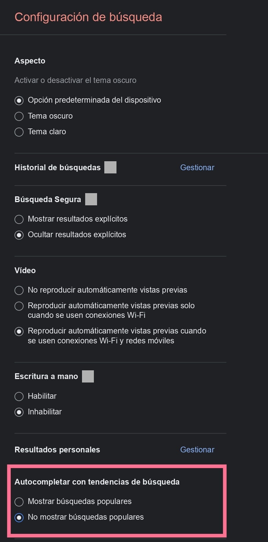The height and width of the screenshot is (542, 268).
Task: Click the Búsqueda Segura info icon
Action: click(x=91, y=199)
